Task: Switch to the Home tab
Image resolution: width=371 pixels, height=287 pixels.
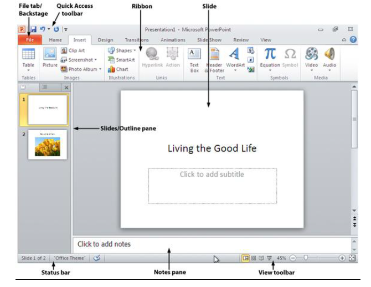Action: click(x=55, y=40)
